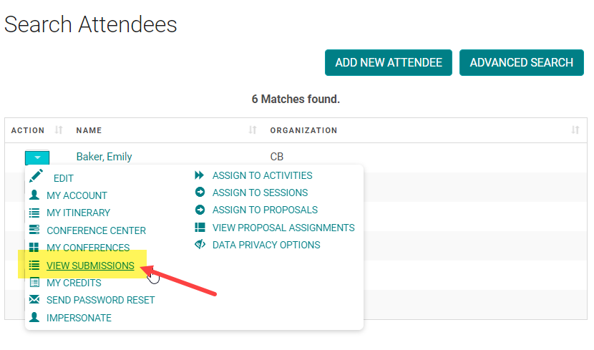Toggle the action dropdown for Baker, Emily
594x350 pixels.
pyautogui.click(x=37, y=157)
